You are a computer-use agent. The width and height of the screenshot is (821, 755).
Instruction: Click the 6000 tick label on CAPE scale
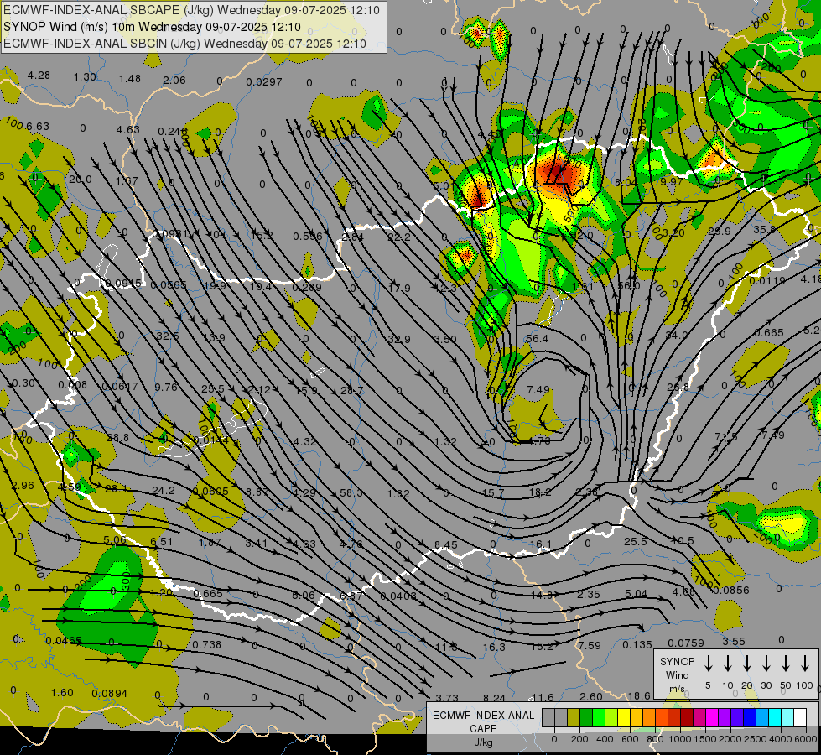(x=807, y=739)
